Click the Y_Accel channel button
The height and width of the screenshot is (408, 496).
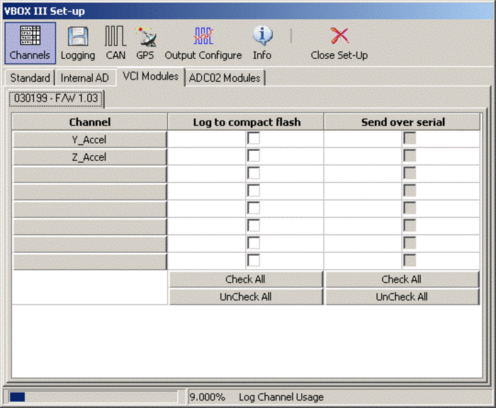click(x=89, y=140)
